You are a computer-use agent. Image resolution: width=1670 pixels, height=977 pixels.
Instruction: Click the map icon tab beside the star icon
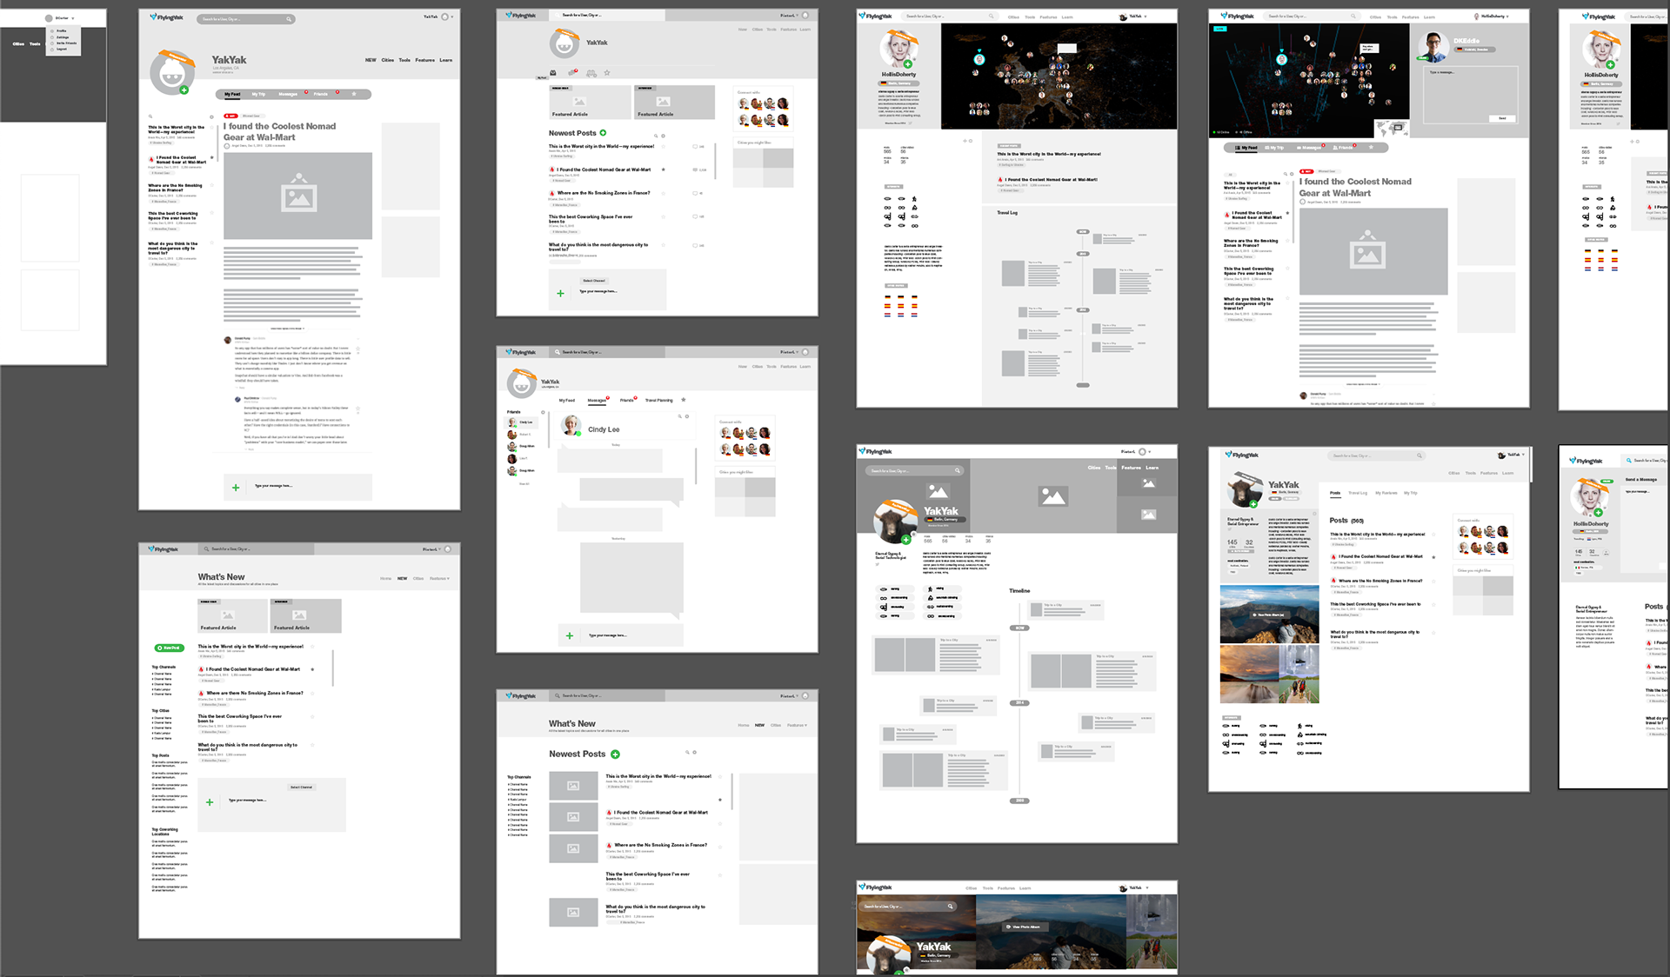coord(591,73)
